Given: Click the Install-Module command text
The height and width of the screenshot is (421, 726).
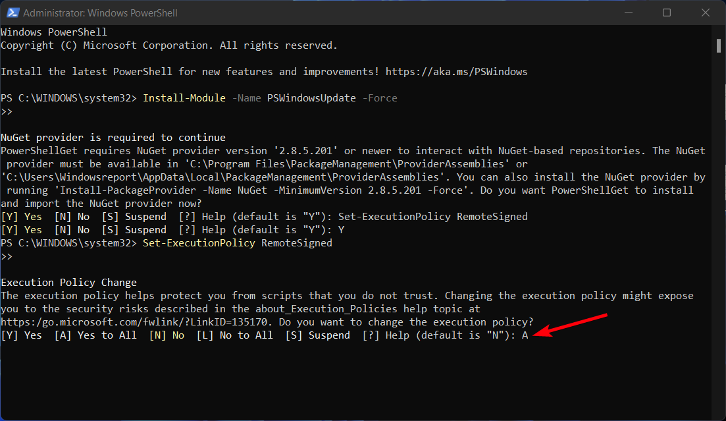Looking at the screenshot, I should (x=184, y=98).
